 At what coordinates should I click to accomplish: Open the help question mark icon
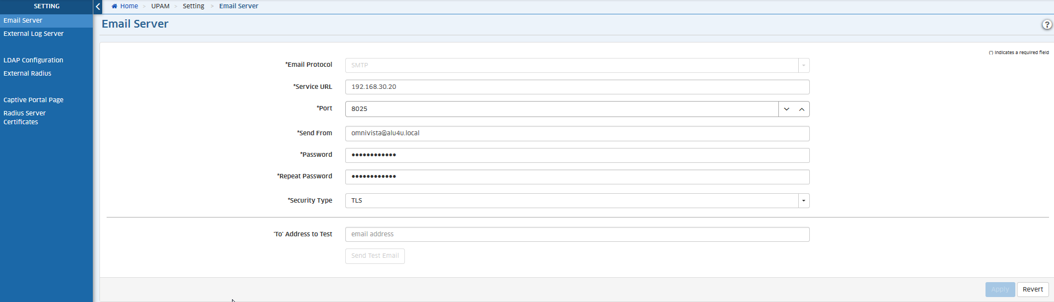pyautogui.click(x=1046, y=24)
